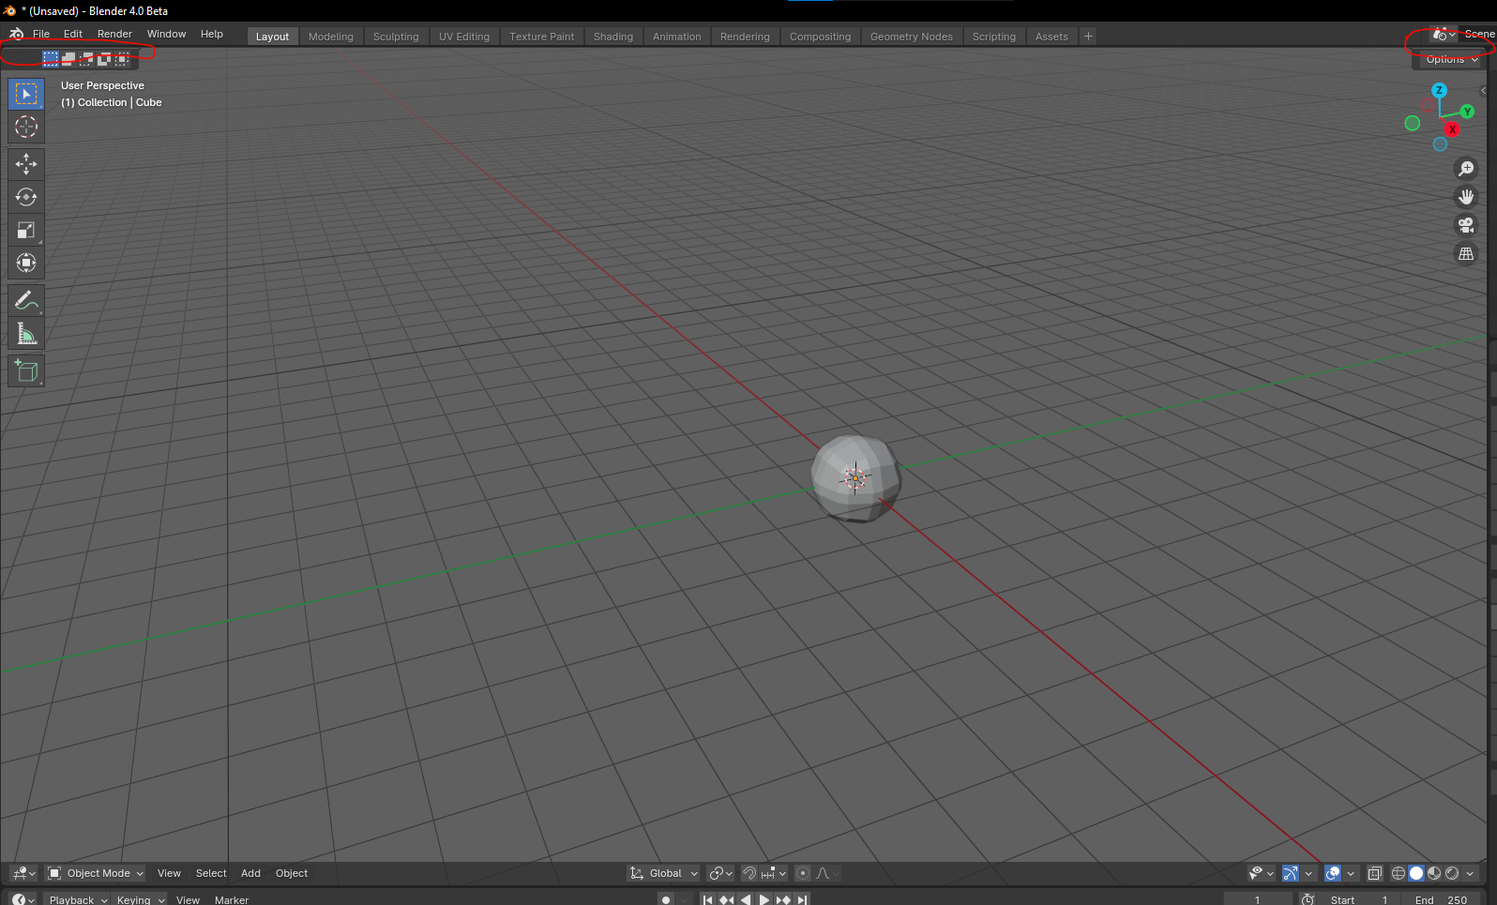Select the Scale tool

point(26,230)
